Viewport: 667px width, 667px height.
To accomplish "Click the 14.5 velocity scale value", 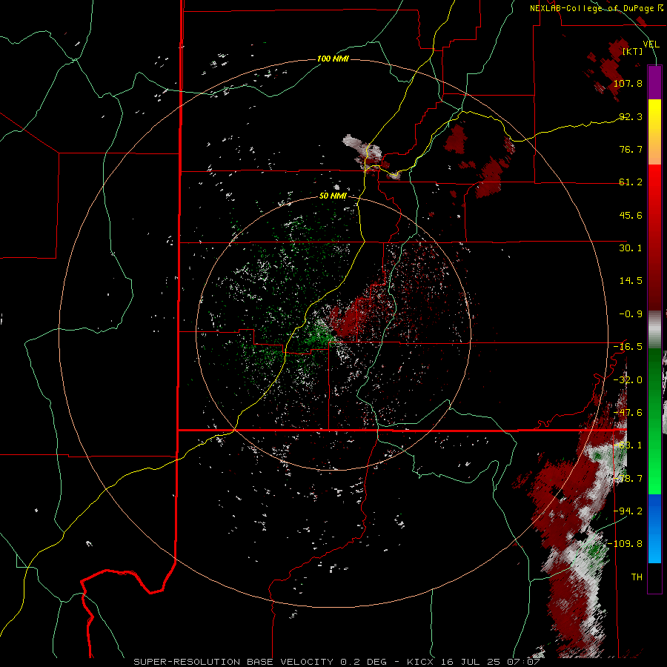I will [631, 281].
